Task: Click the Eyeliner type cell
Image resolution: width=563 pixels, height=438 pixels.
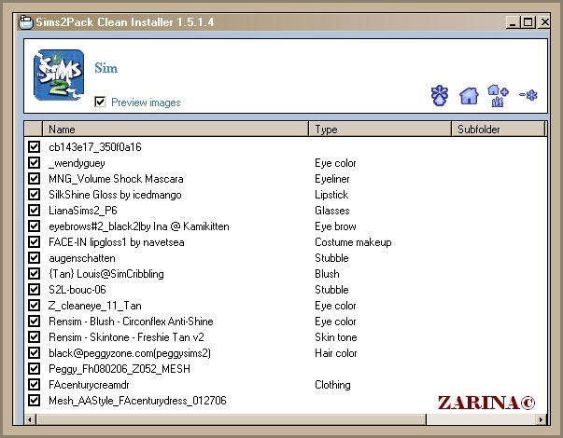Action: coord(332,179)
